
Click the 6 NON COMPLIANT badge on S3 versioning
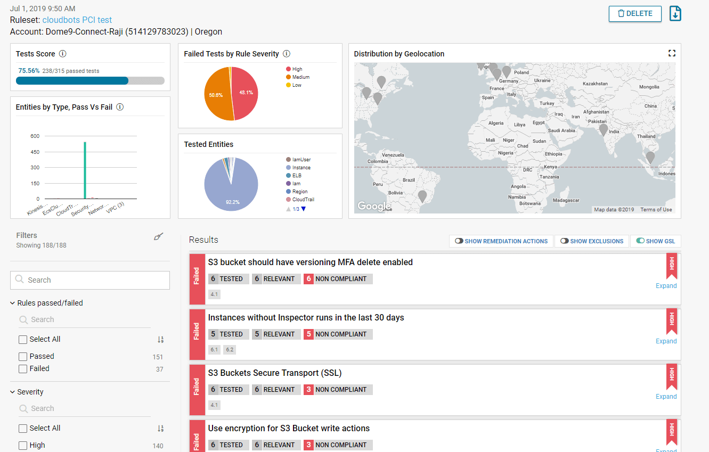coord(338,279)
